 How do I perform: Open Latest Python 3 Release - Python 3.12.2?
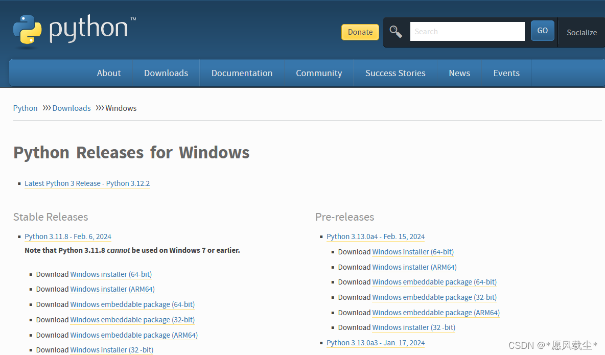(87, 183)
